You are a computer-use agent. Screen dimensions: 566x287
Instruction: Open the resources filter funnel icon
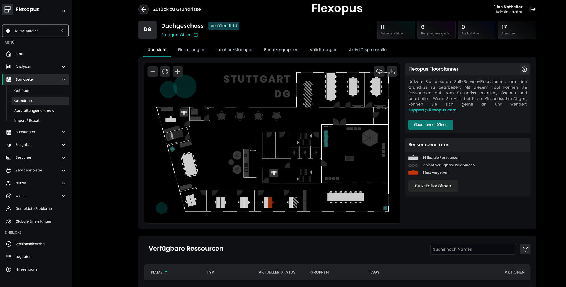click(525, 249)
